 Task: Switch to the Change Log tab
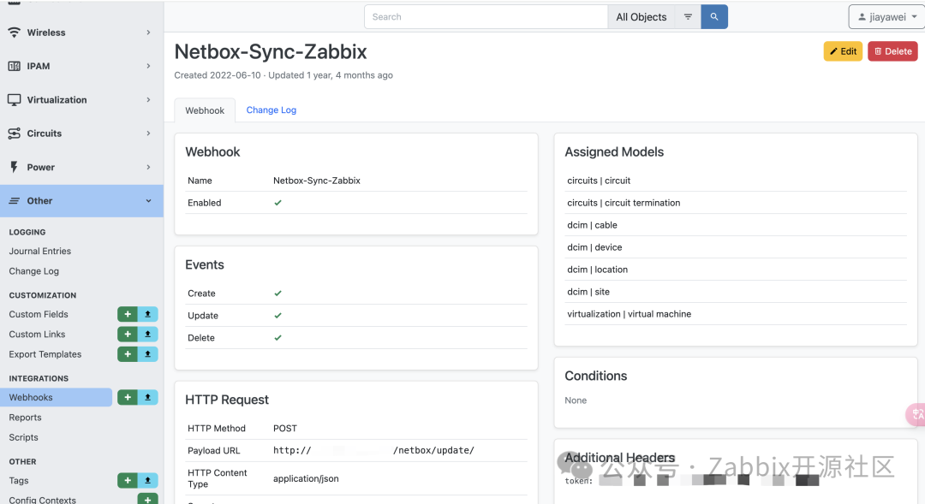pyautogui.click(x=272, y=110)
